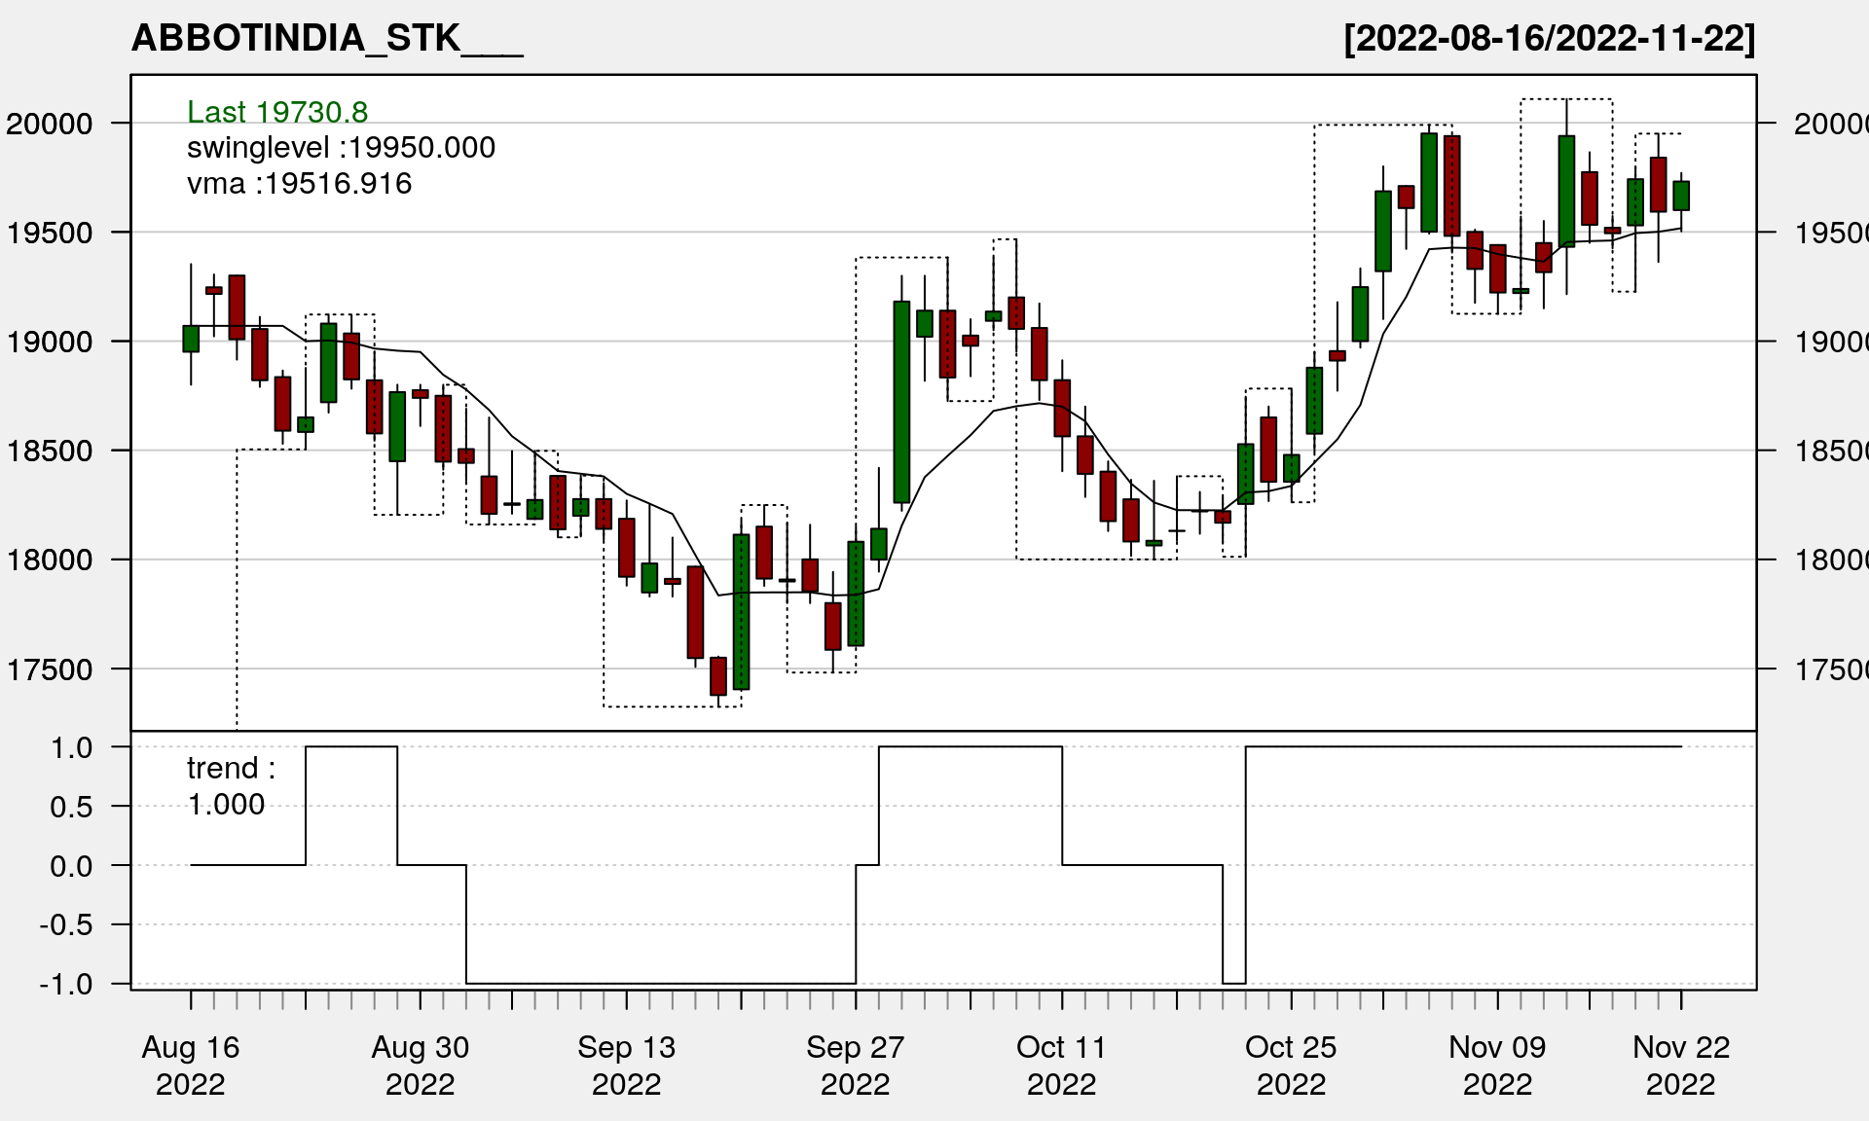Click the last green candlestick on Nov 22
This screenshot has width=1869, height=1121.
click(x=1681, y=196)
